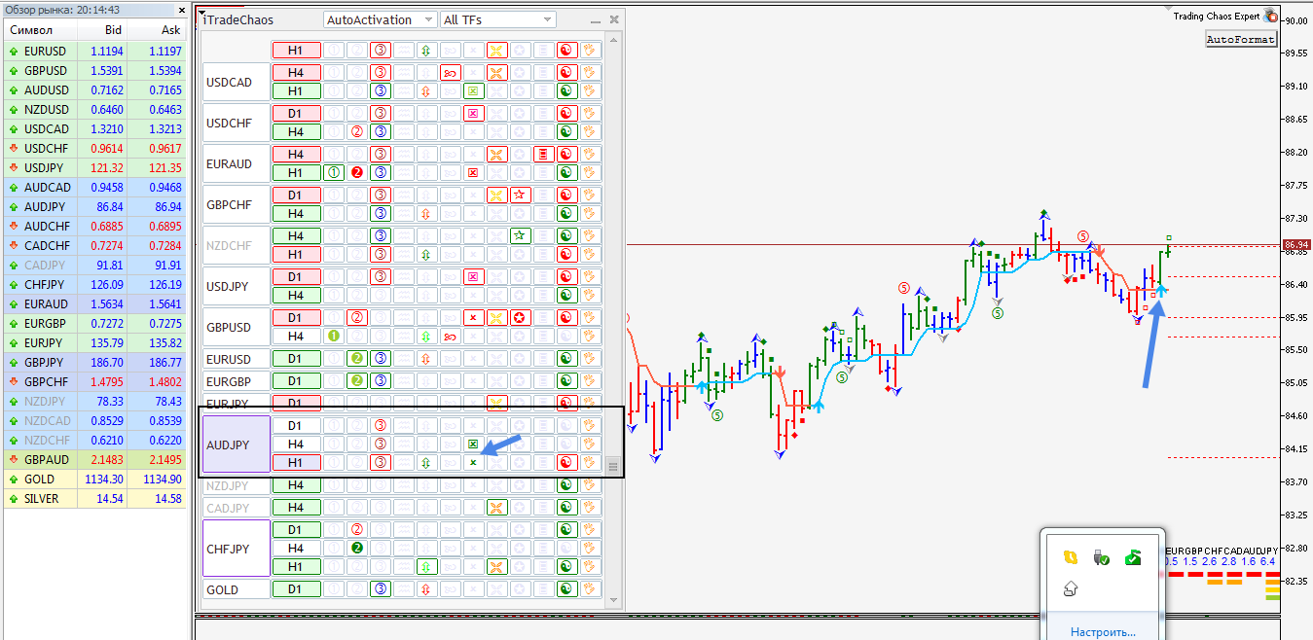Select GBPAUD row in Market Watch
Image resolution: width=1313 pixels, height=640 pixels.
(94, 459)
